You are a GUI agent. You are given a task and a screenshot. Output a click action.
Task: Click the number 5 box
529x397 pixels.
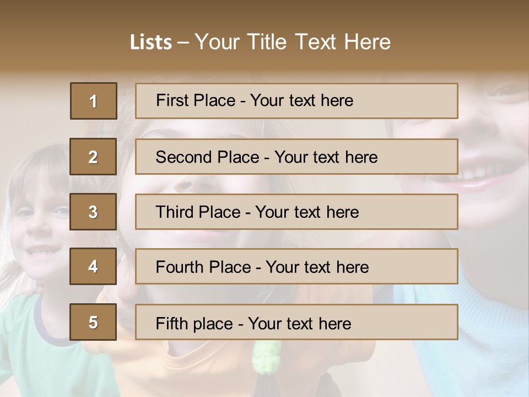93,322
